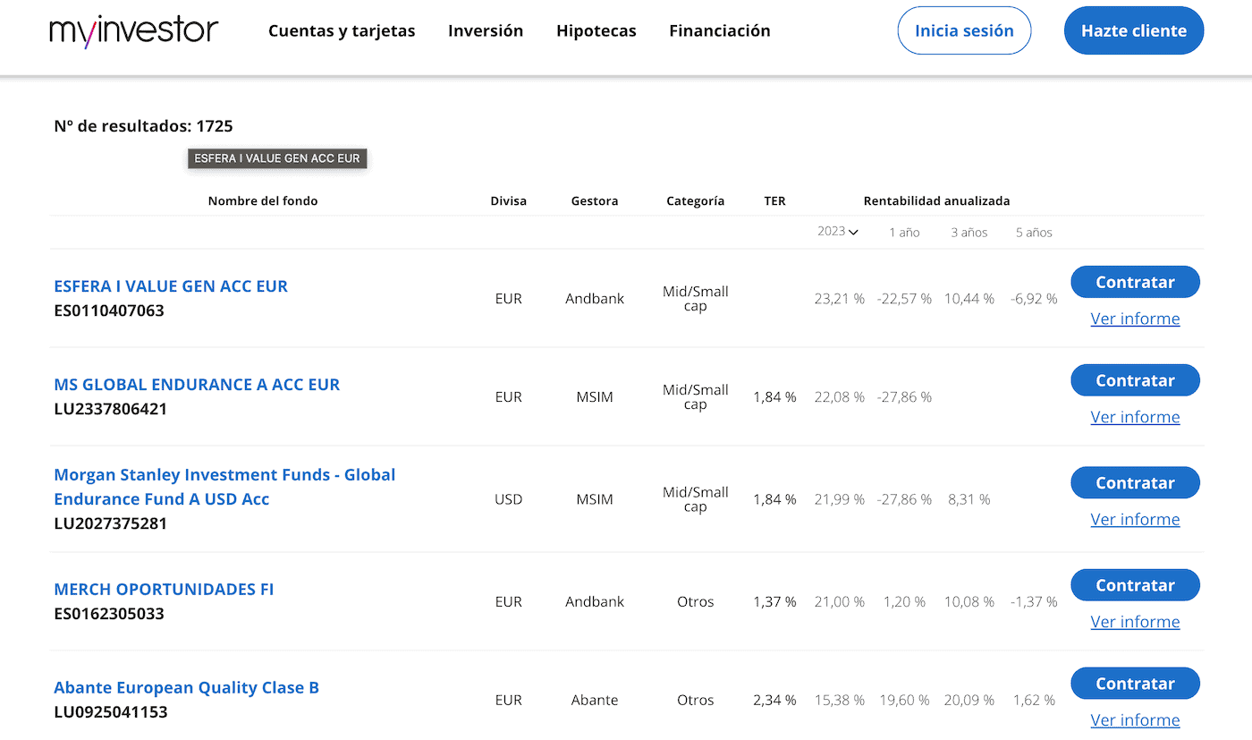Click the Nº de resultados: 1725 text
This screenshot has width=1252, height=740.
(x=143, y=126)
